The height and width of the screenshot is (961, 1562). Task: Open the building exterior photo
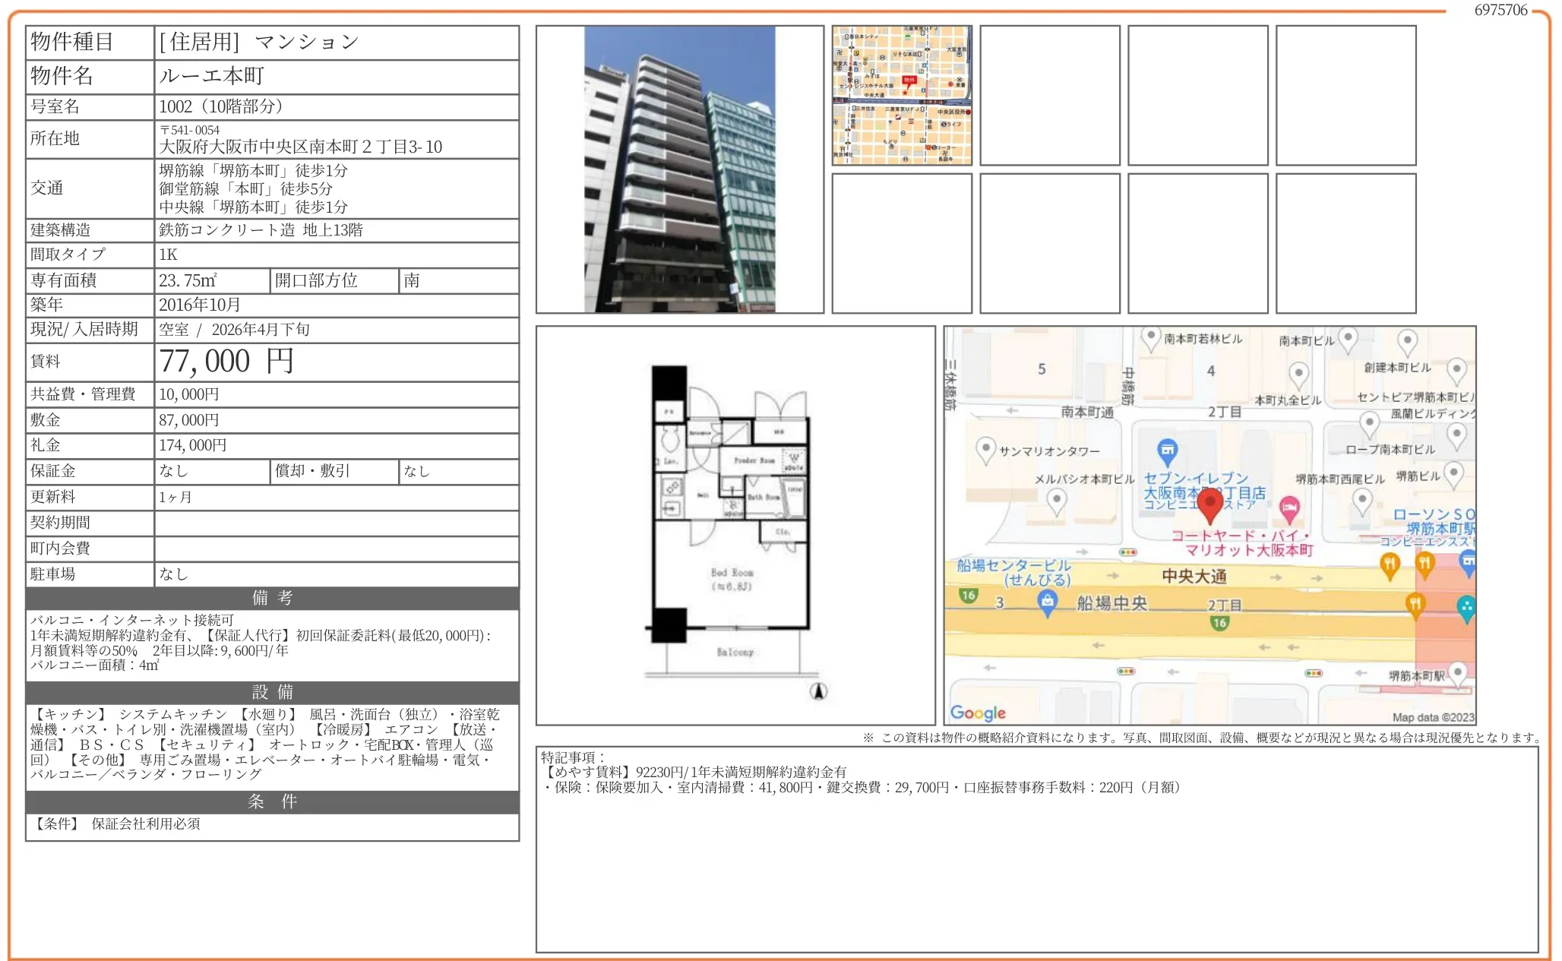(679, 169)
